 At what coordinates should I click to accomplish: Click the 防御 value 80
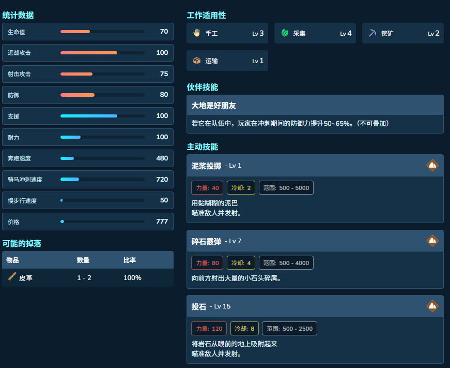(x=164, y=95)
